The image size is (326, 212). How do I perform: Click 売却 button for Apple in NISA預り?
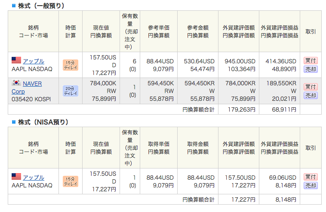[311, 185]
